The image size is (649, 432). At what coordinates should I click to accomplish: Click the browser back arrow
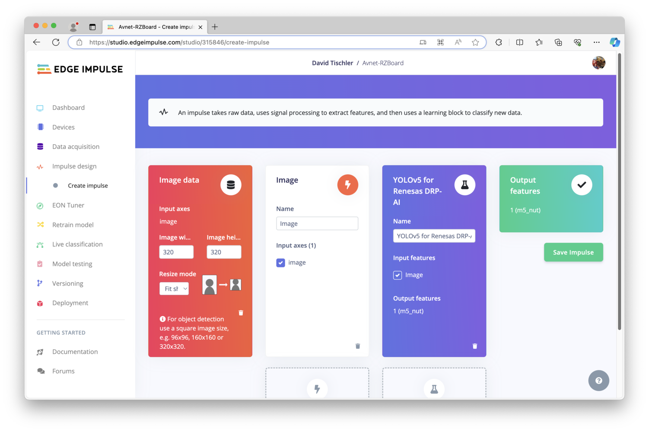[37, 42]
